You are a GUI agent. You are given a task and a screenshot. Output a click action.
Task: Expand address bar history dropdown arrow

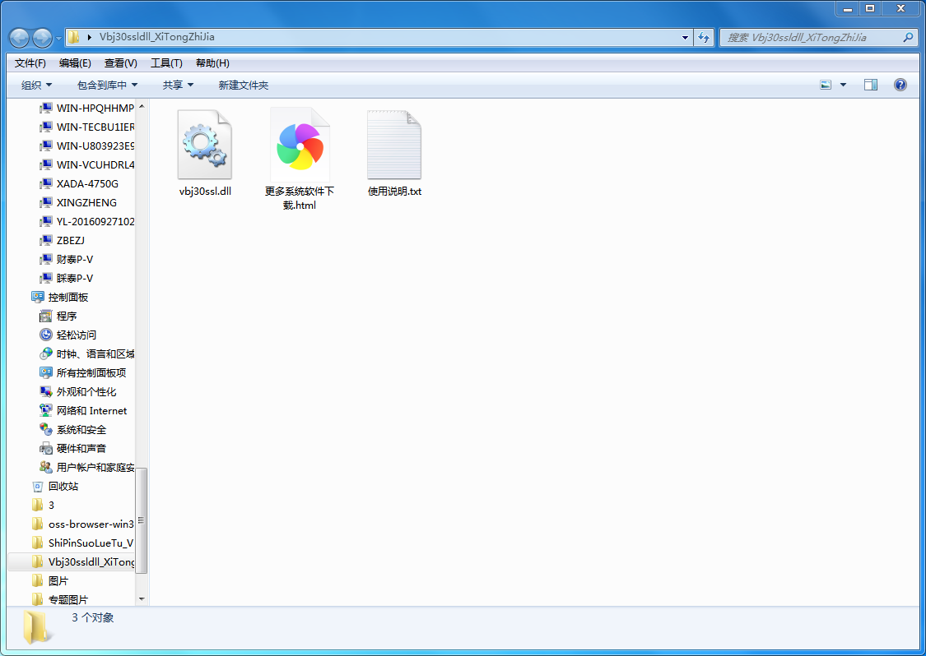(x=685, y=37)
